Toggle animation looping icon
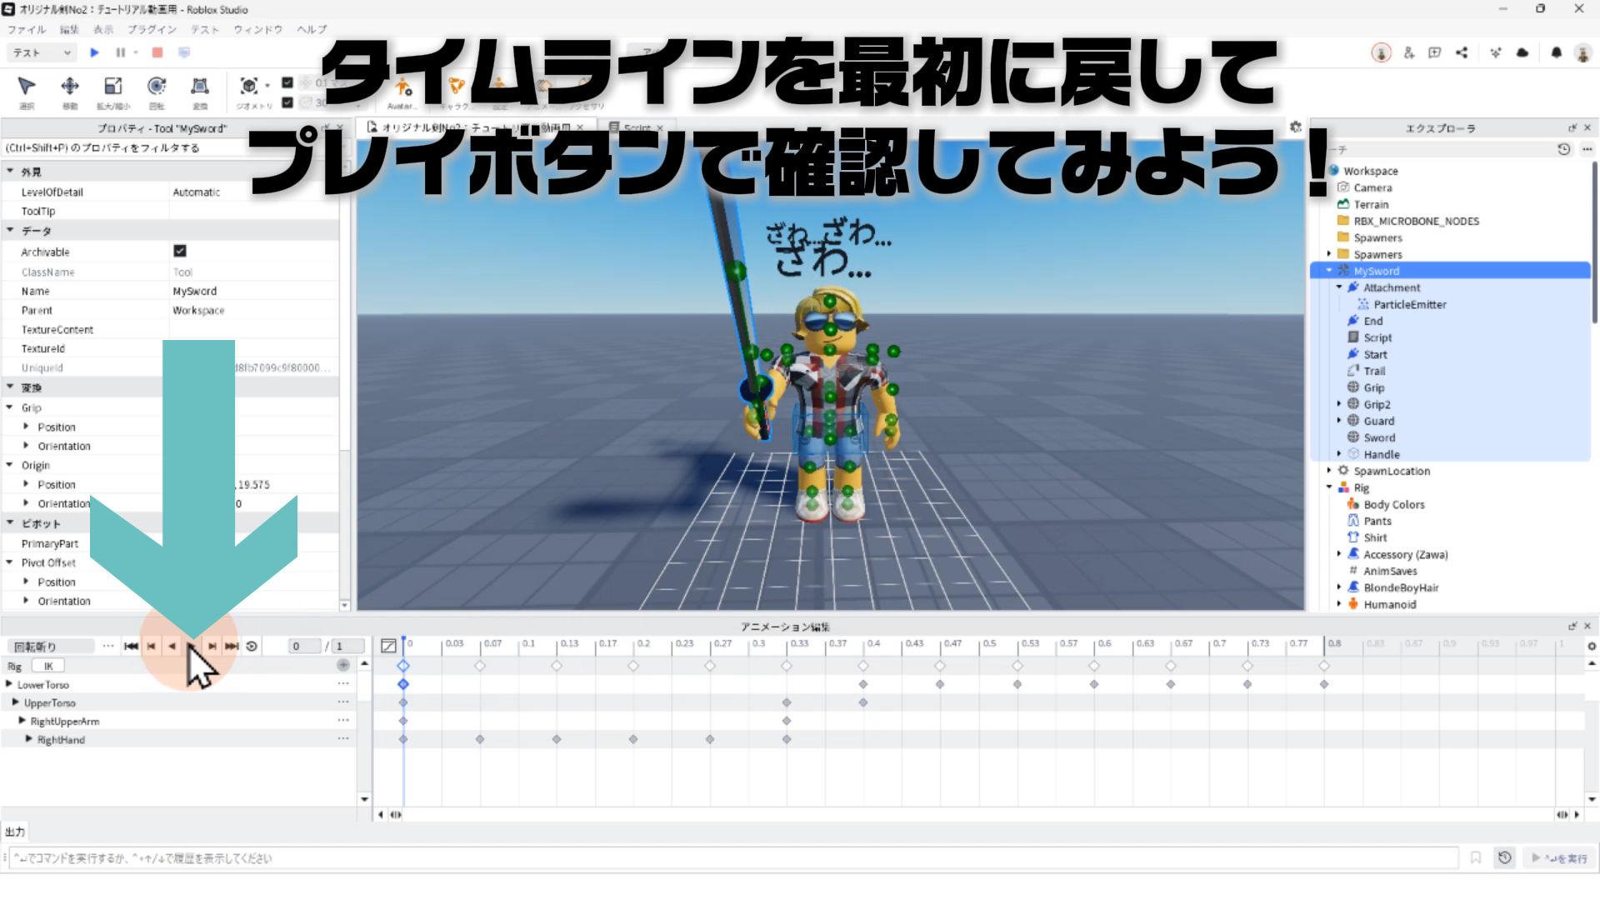Viewport: 1600px width, 900px height. point(252,646)
